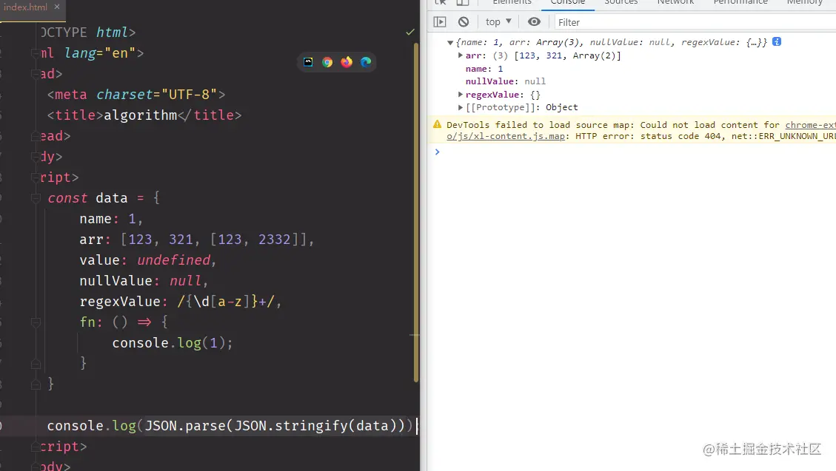The height and width of the screenshot is (471, 836).
Task: Click the name: 1 property row
Action: tap(484, 69)
